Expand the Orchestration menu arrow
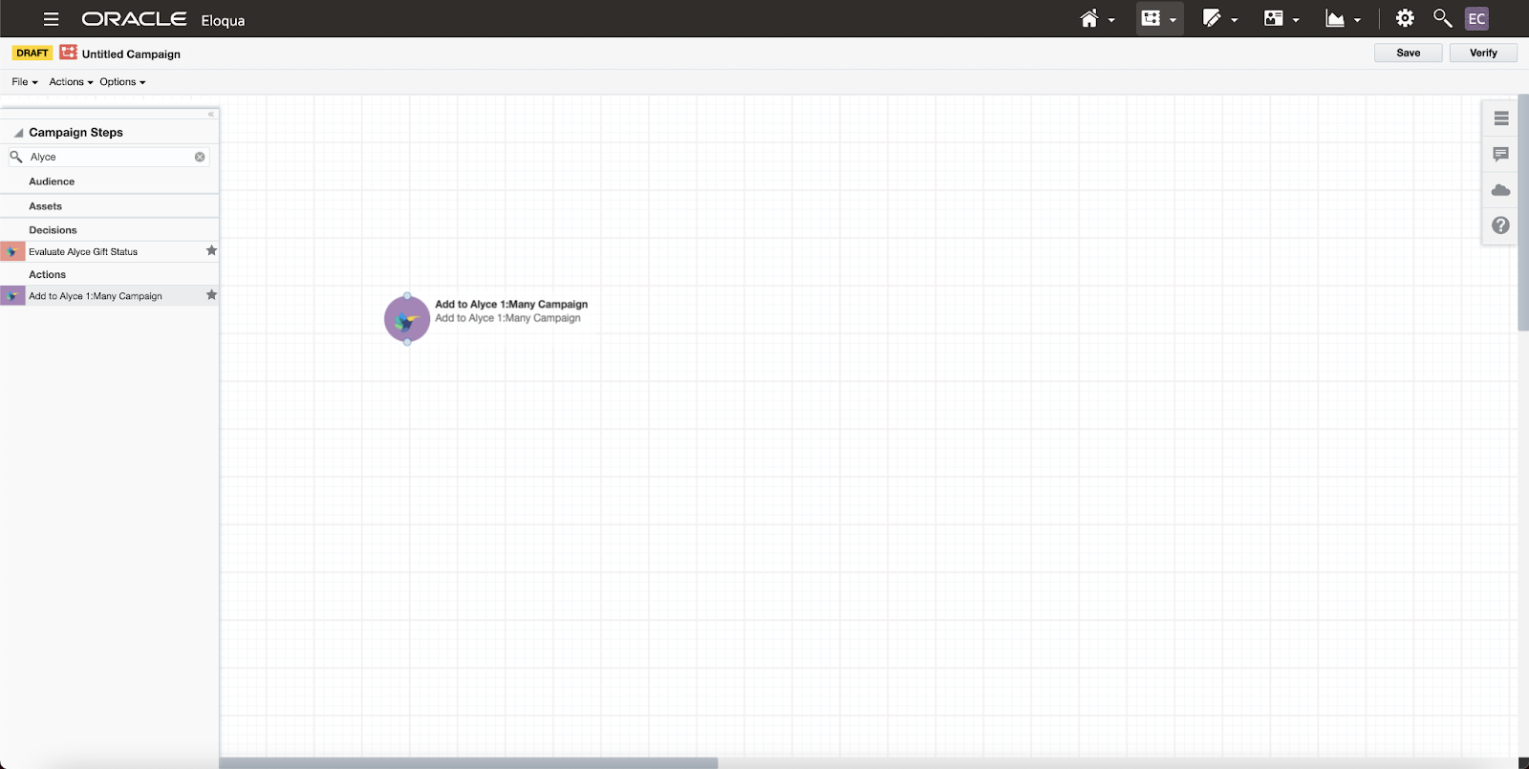This screenshot has height=769, width=1529. pos(1173,20)
